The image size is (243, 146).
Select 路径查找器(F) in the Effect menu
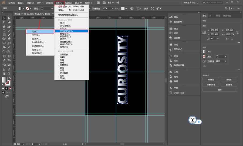click(x=66, y=42)
